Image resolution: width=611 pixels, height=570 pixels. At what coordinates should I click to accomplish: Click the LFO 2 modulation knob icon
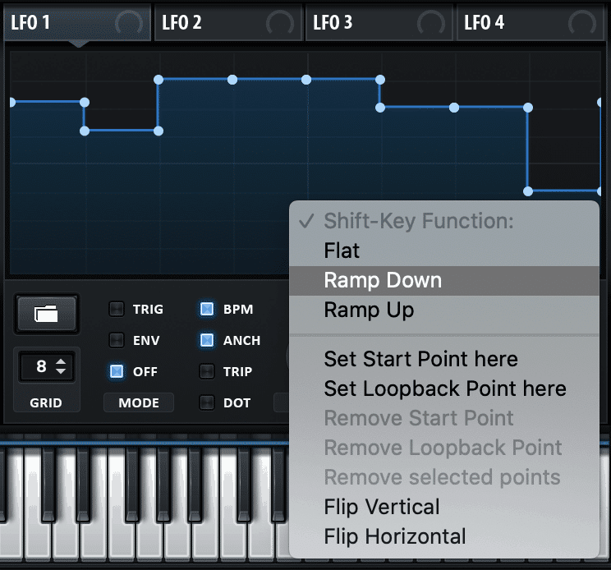[280, 23]
